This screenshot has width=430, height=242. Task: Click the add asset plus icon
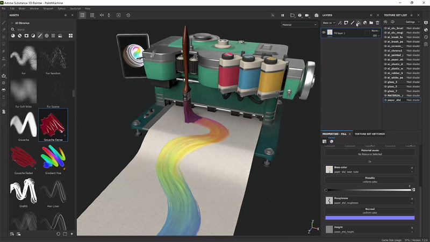point(72,234)
